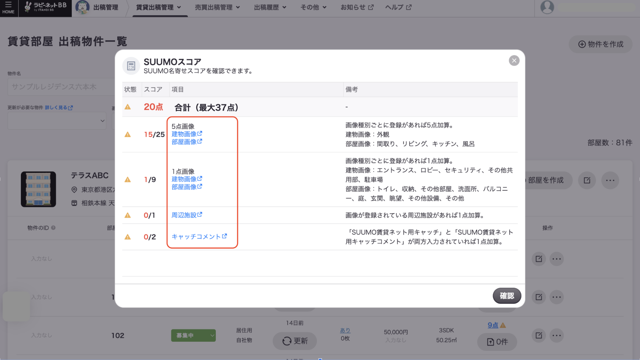Open the お知らせ external link
Viewport: 640px width, 360px height.
(357, 7)
